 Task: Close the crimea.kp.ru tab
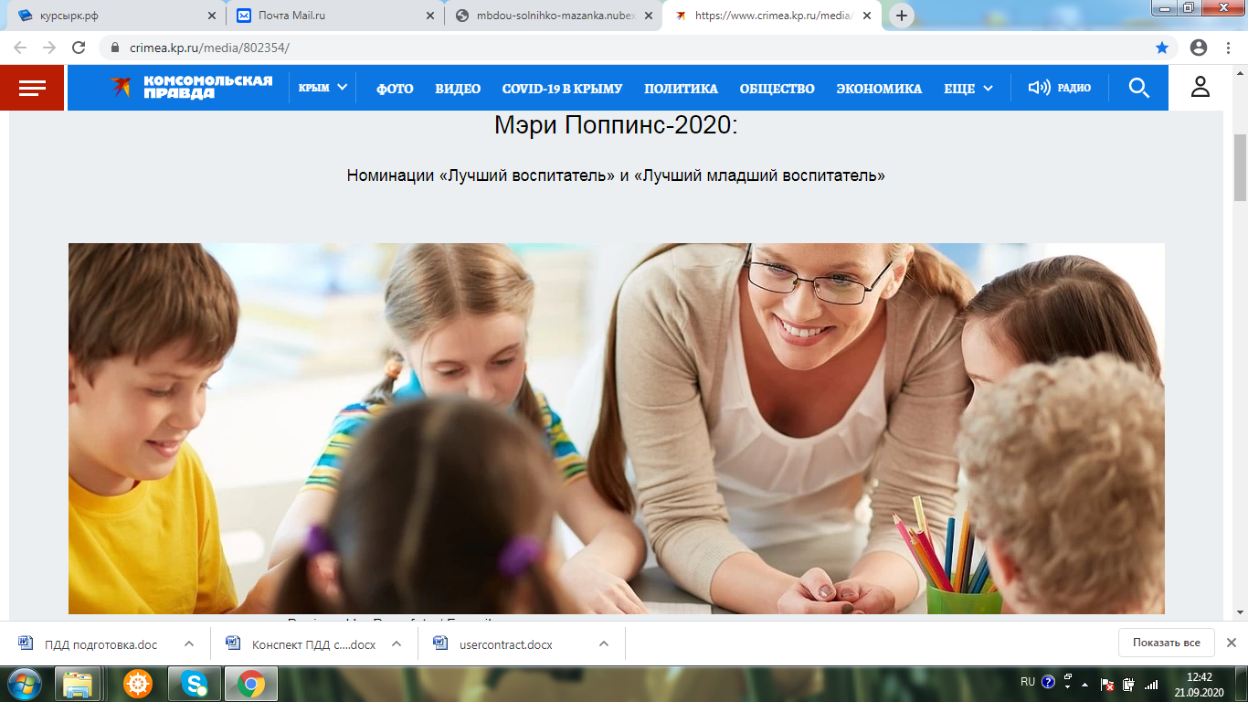coord(867,16)
